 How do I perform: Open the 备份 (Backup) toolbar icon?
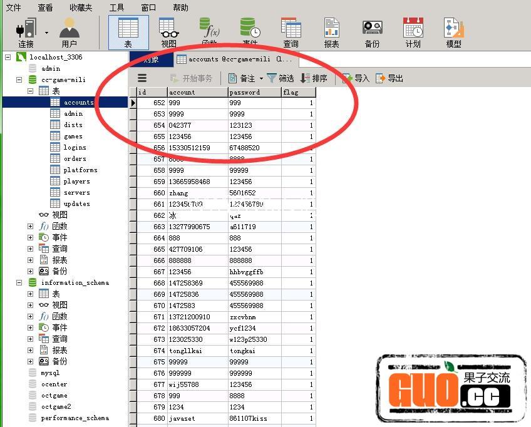pyautogui.click(x=372, y=33)
